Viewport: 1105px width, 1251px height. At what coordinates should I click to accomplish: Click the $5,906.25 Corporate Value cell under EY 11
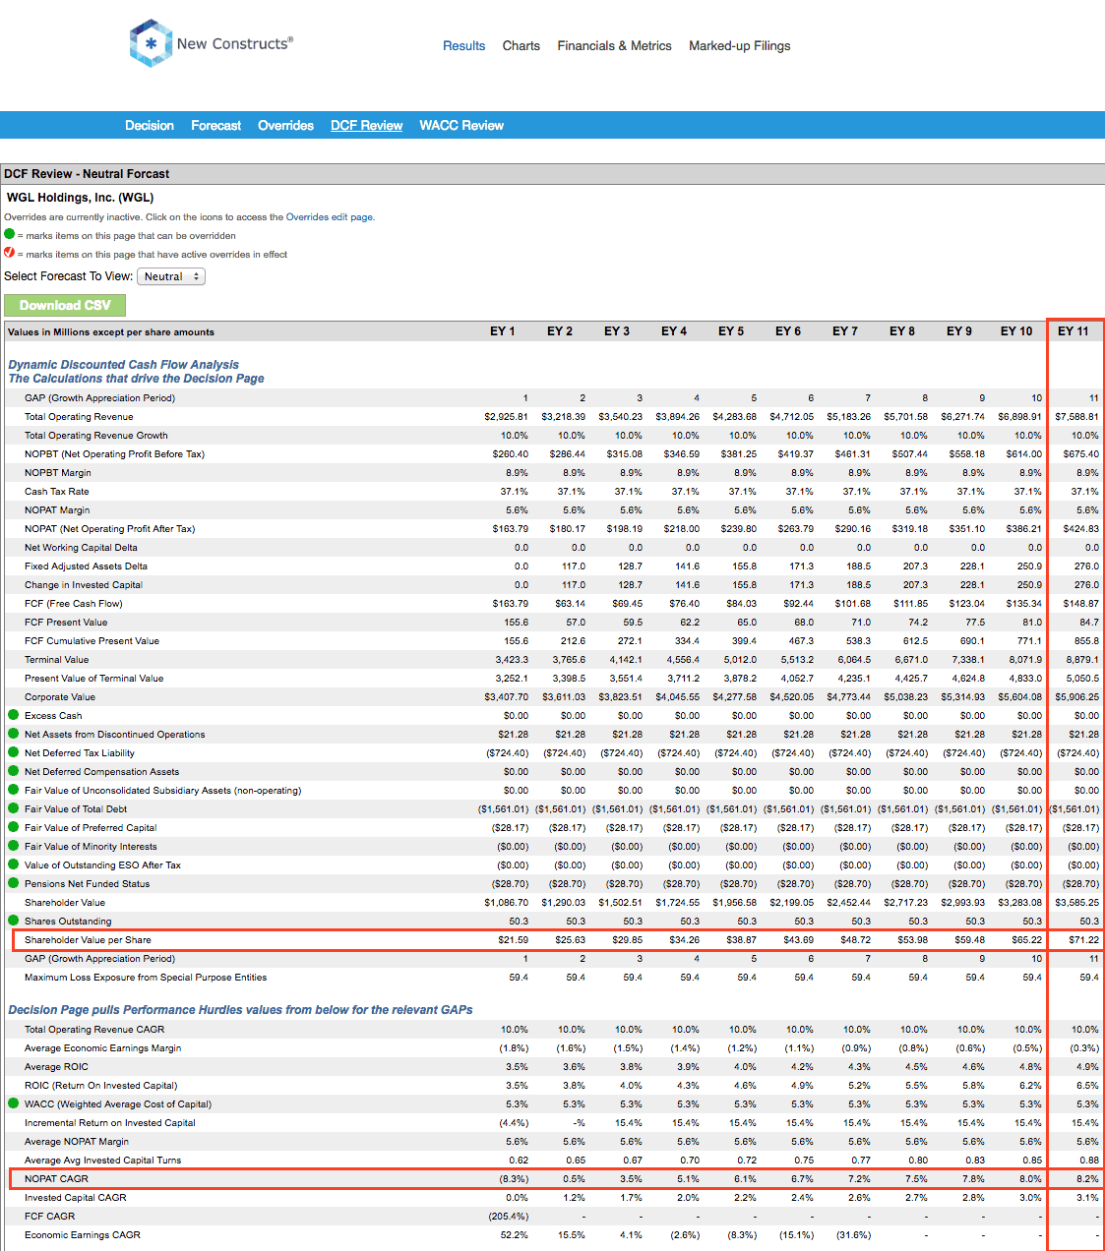pyautogui.click(x=1077, y=696)
